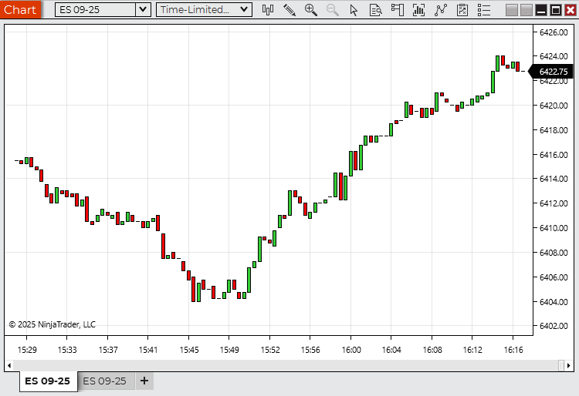
Task: Show the data box panel icon
Action: tap(376, 10)
